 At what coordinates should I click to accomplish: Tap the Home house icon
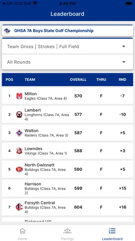(22, 231)
